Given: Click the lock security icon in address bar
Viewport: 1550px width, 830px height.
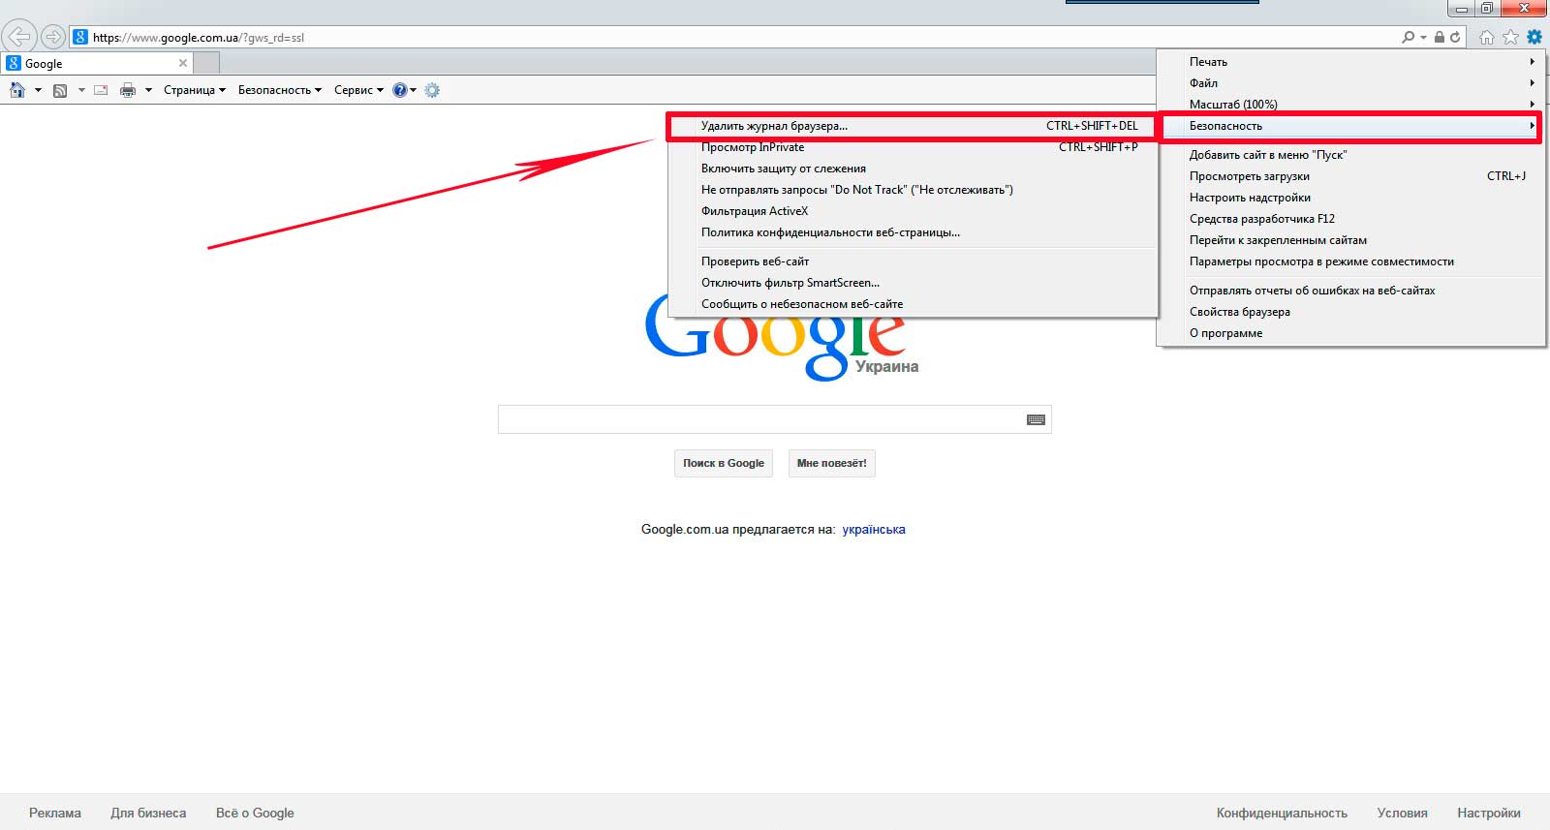Looking at the screenshot, I should pos(1440,37).
